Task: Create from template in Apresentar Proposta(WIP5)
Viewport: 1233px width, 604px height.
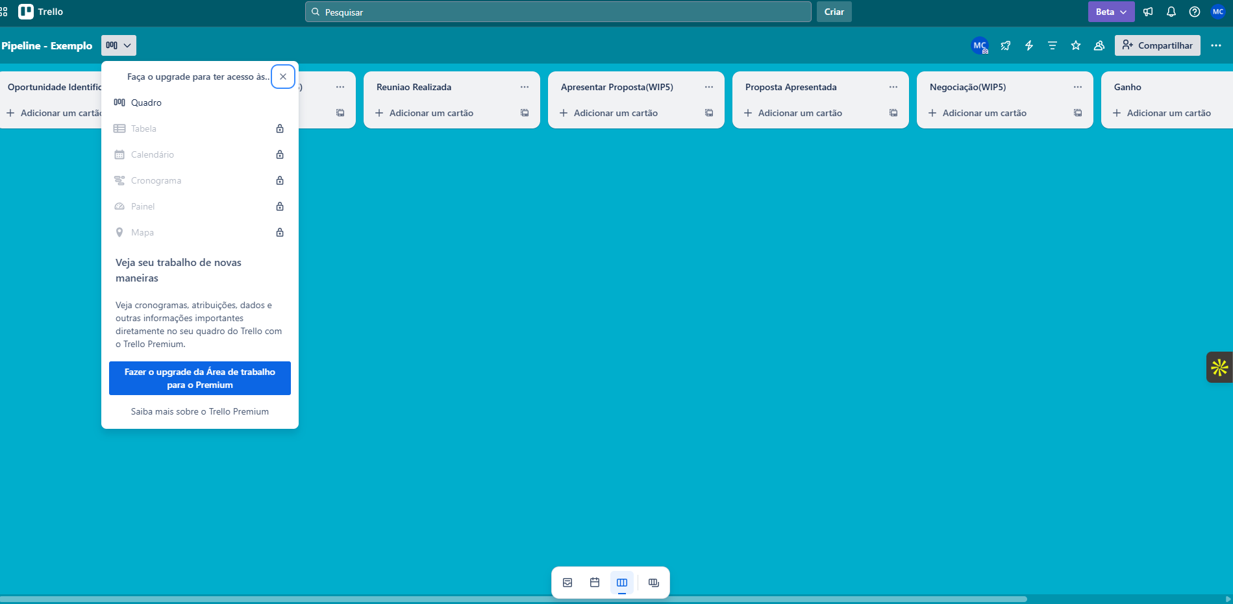Action: [x=709, y=113]
